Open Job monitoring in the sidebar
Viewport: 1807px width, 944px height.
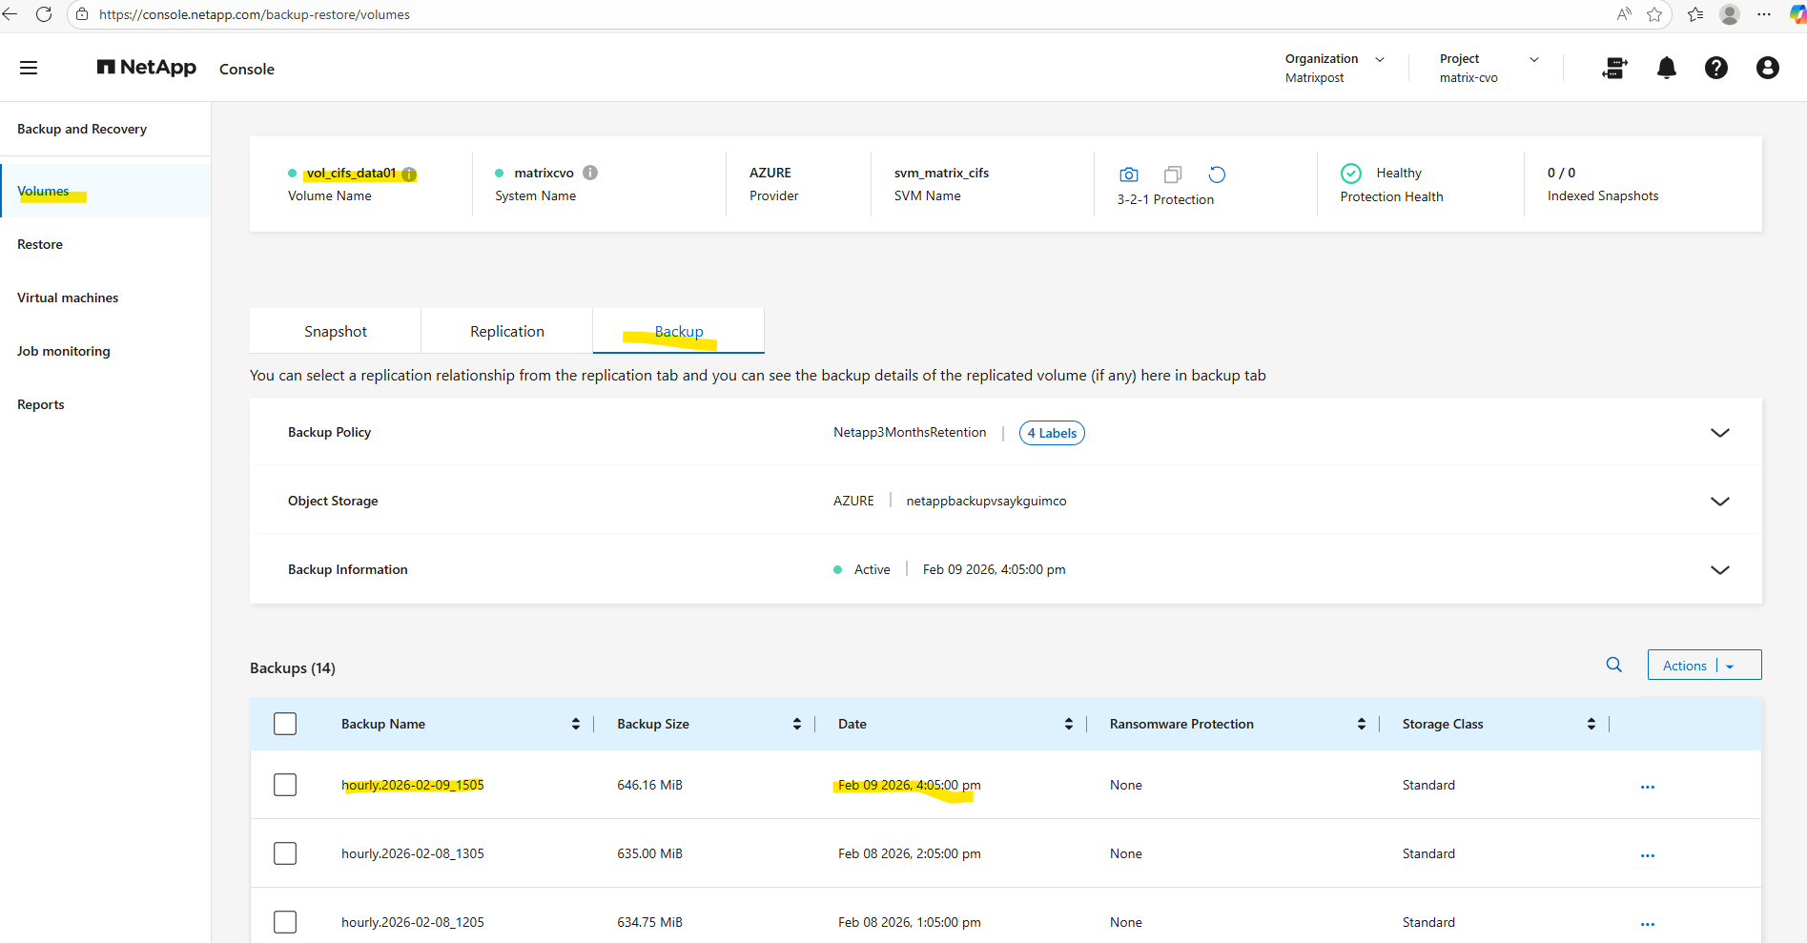(64, 351)
